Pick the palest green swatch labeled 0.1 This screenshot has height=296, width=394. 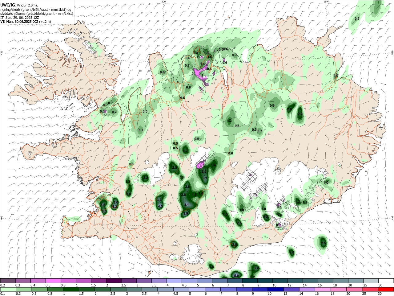pos(8,289)
